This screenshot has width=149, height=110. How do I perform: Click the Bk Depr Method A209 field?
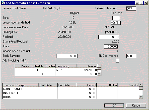coord(131,56)
